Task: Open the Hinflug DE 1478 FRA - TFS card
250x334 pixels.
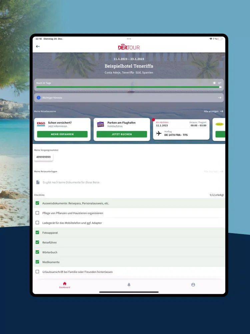Action: [x=181, y=130]
